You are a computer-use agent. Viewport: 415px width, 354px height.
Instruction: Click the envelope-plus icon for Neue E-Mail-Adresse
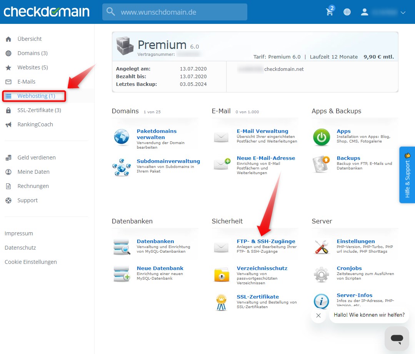pyautogui.click(x=222, y=164)
